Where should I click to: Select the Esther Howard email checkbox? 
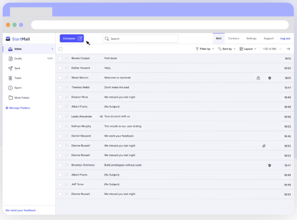60,68
